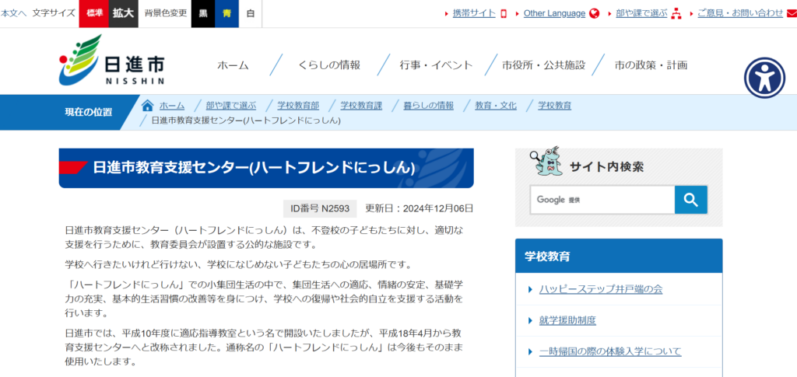The image size is (797, 377).
Task: Select the white 白 background option
Action: coord(250,13)
